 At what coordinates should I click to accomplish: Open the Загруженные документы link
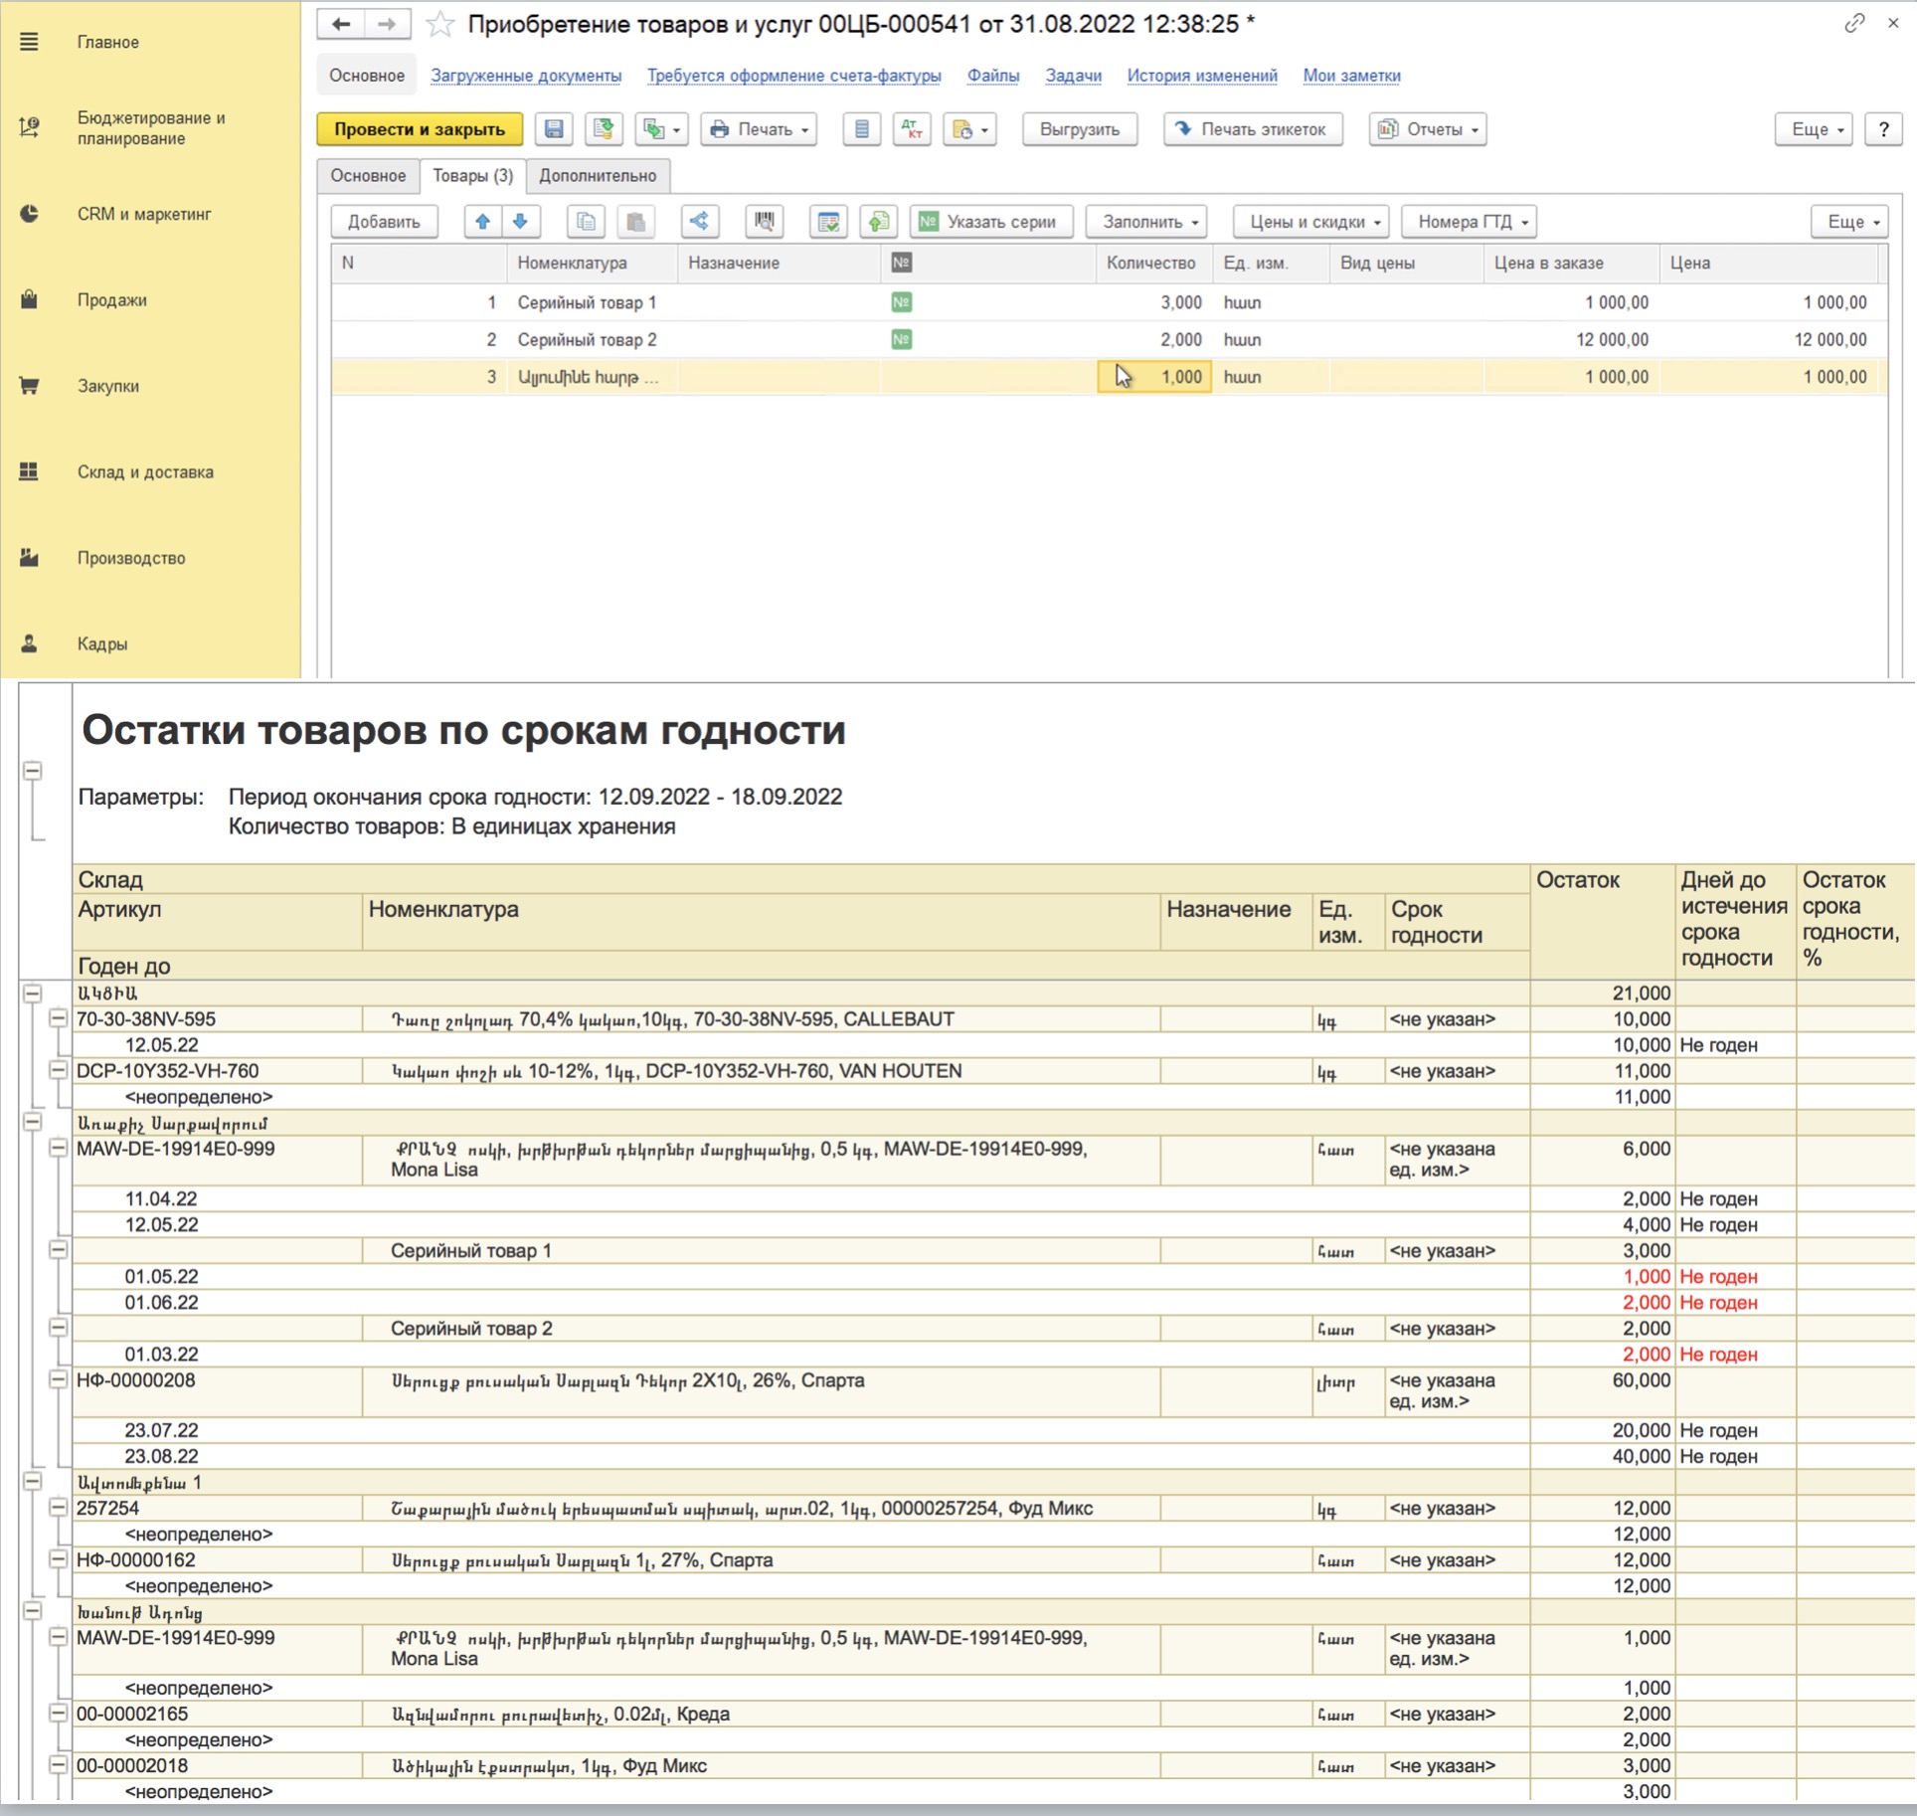tap(526, 76)
